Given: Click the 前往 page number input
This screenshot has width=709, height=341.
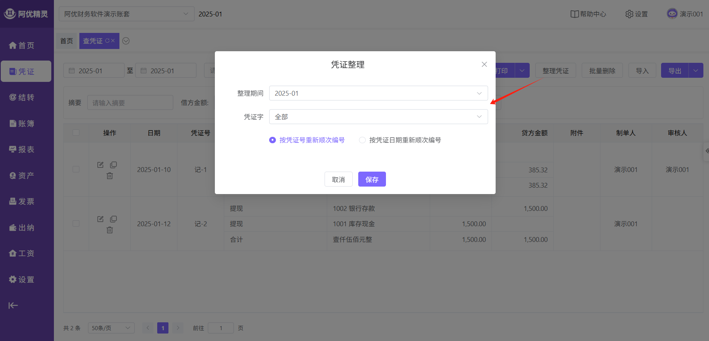Looking at the screenshot, I should click(221, 328).
